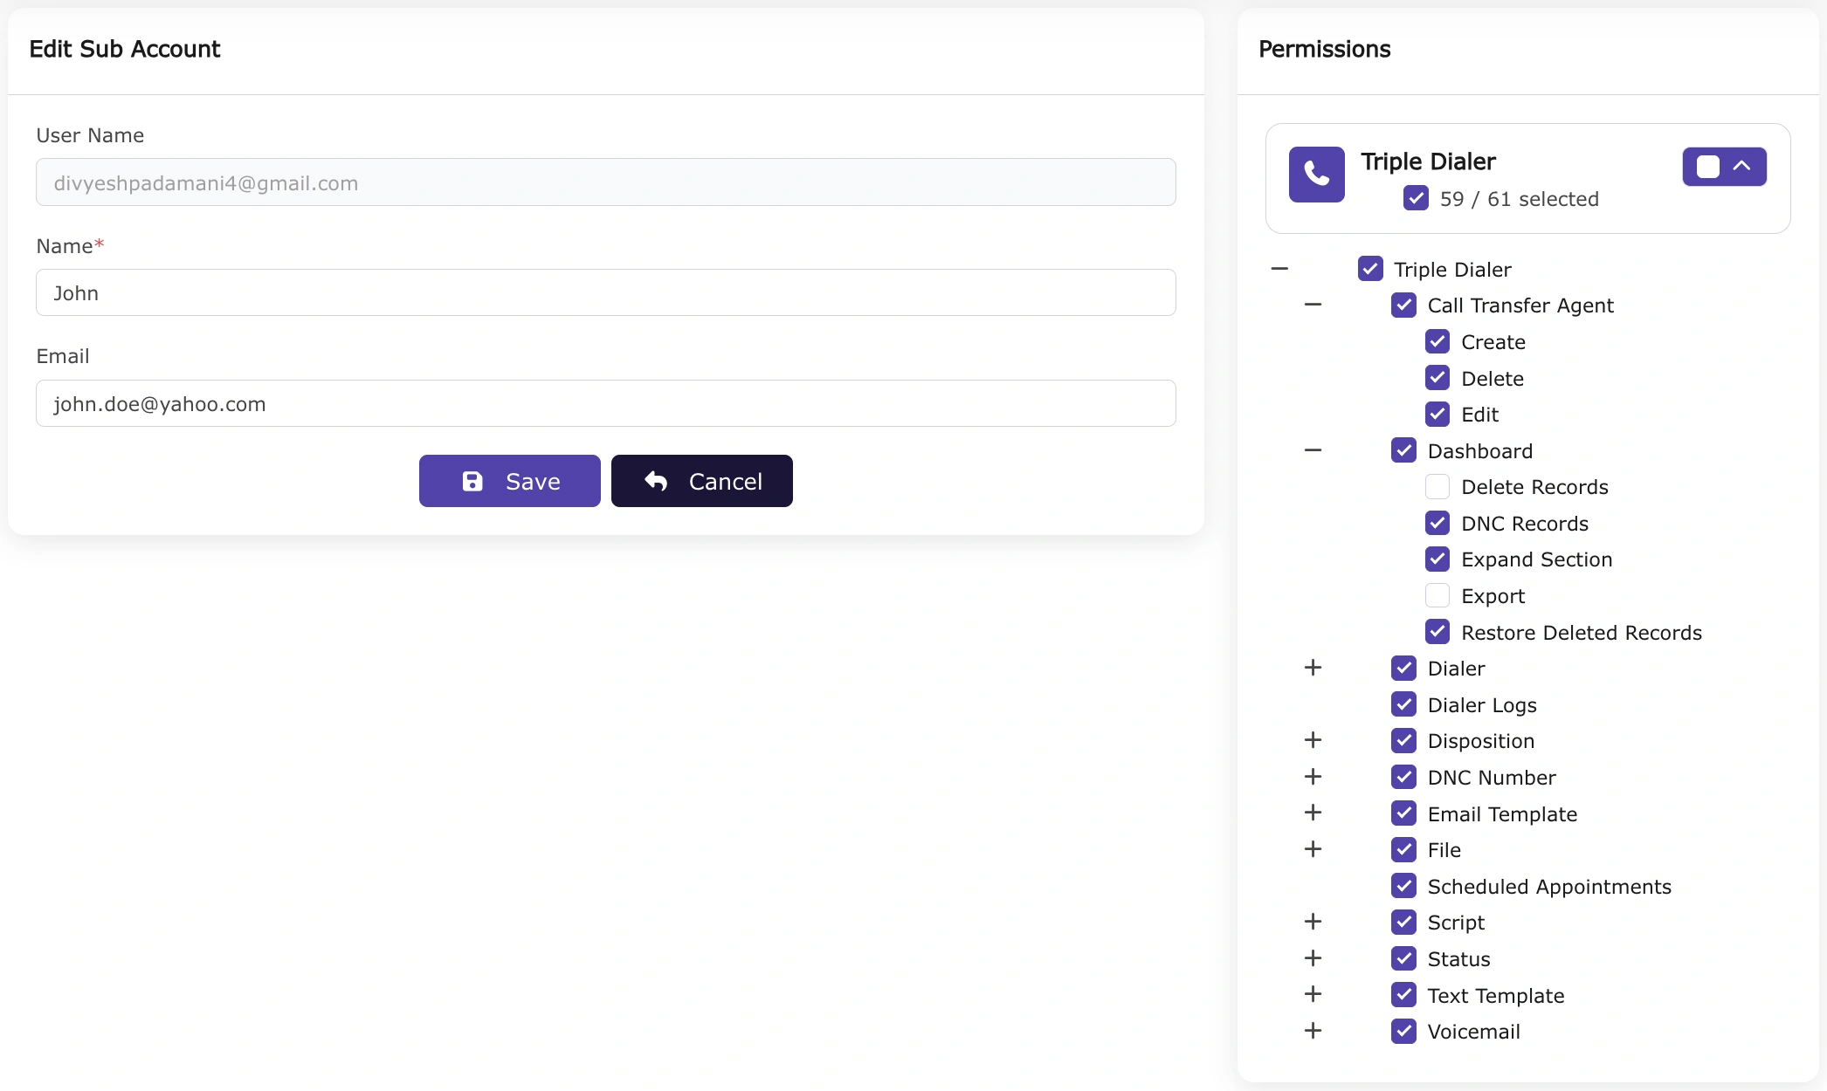The width and height of the screenshot is (1827, 1091).
Task: Expand the Dialer permissions tree
Action: tap(1313, 668)
